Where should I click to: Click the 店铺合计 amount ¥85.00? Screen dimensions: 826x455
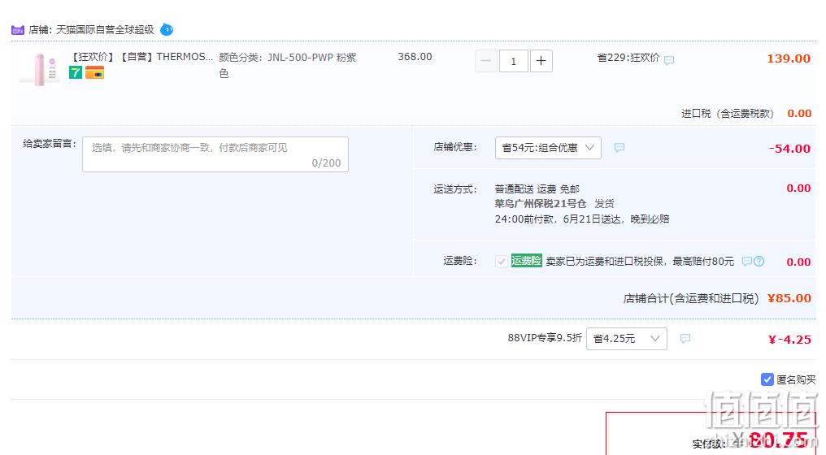click(789, 298)
